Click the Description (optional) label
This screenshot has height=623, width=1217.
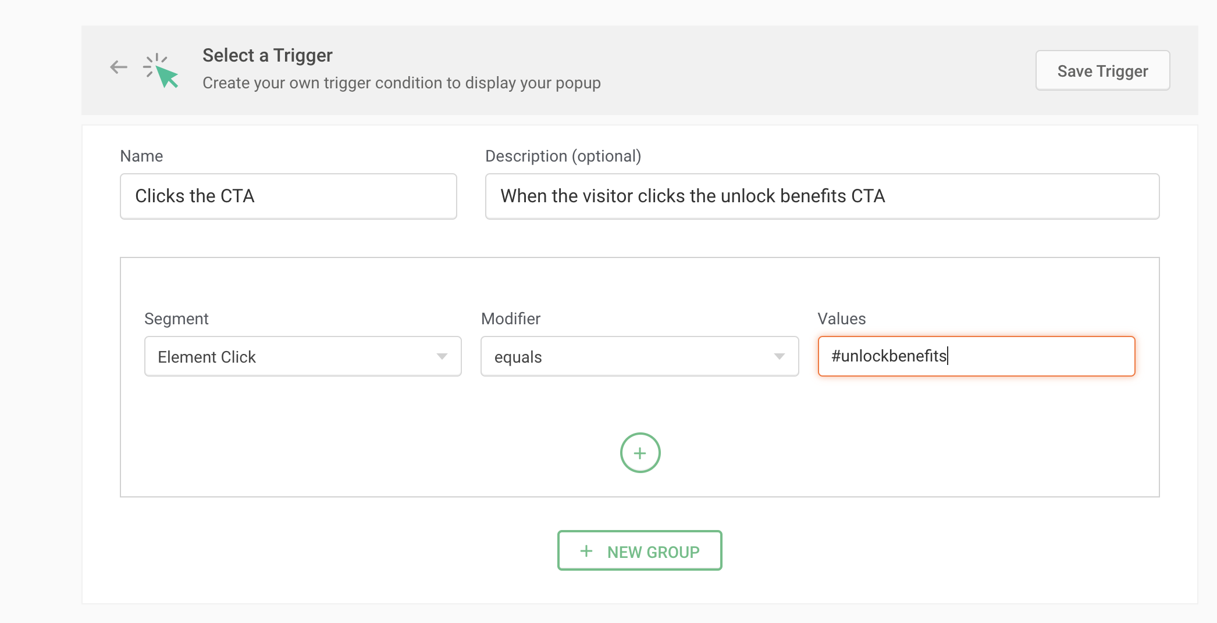pyautogui.click(x=563, y=156)
